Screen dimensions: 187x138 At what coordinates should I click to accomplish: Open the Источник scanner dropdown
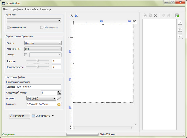click(x=34, y=21)
